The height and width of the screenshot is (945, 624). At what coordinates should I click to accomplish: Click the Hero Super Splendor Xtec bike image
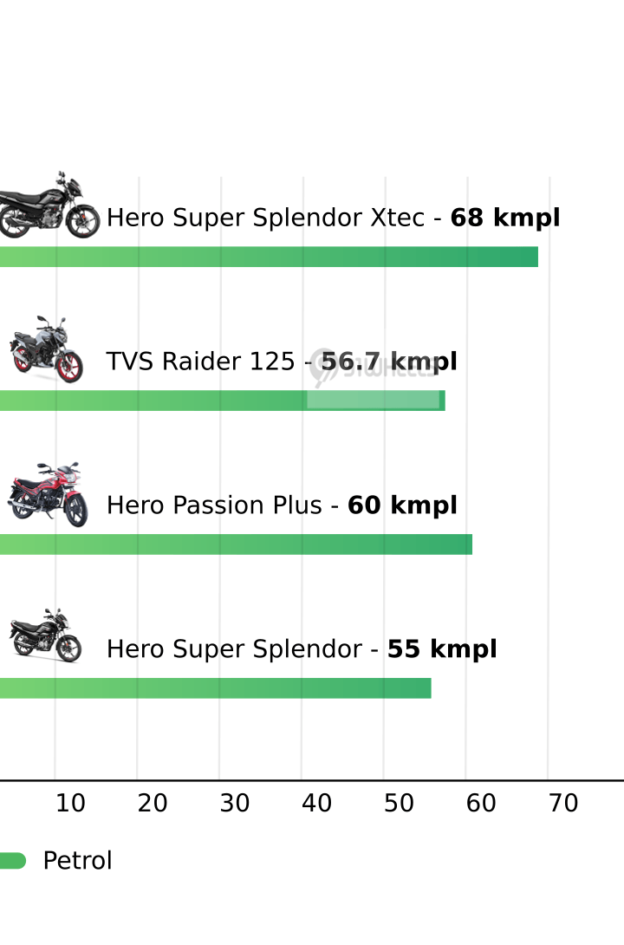49,205
